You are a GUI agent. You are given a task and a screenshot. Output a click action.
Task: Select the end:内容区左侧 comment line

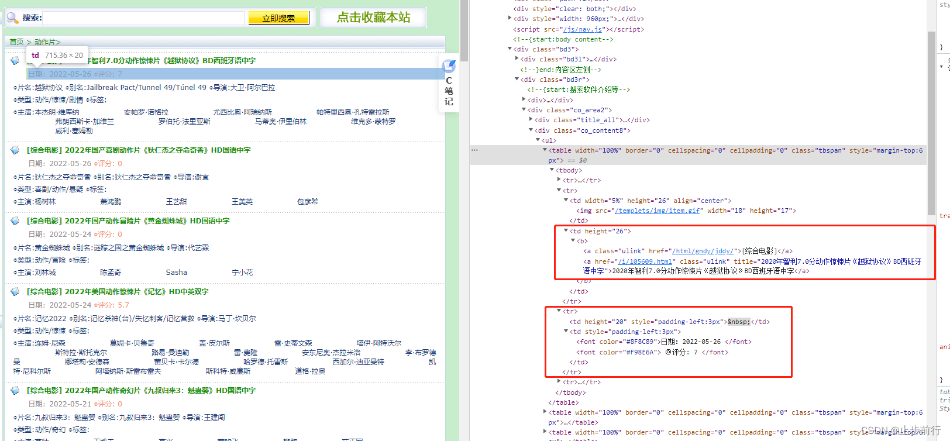tap(560, 70)
